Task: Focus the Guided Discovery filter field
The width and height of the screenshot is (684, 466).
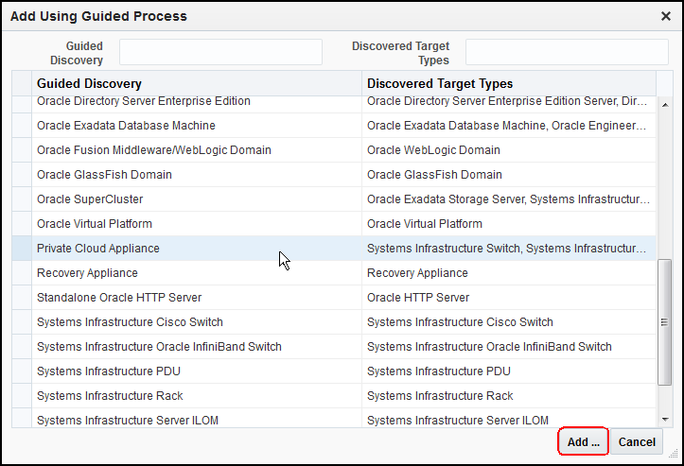Action: [x=220, y=52]
